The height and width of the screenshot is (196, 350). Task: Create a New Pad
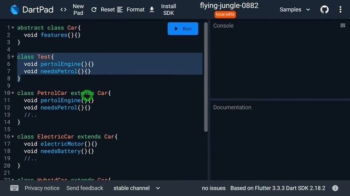click(78, 10)
